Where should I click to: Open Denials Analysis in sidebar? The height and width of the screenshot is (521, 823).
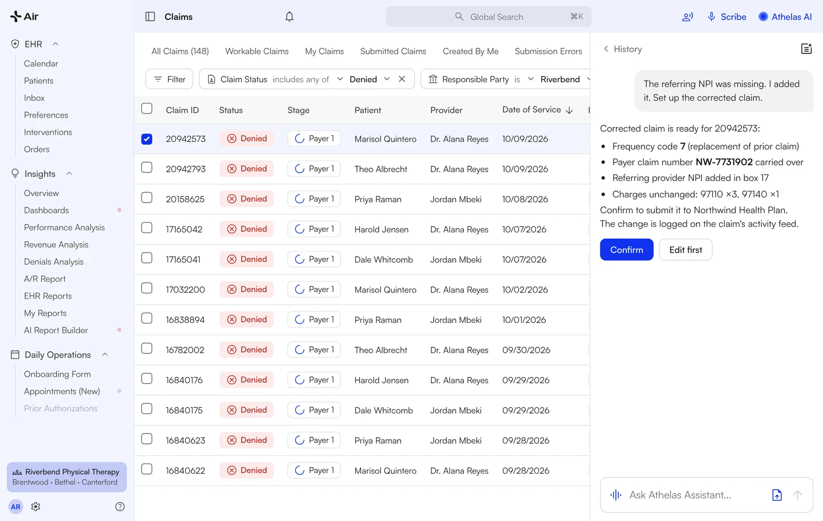click(x=53, y=262)
